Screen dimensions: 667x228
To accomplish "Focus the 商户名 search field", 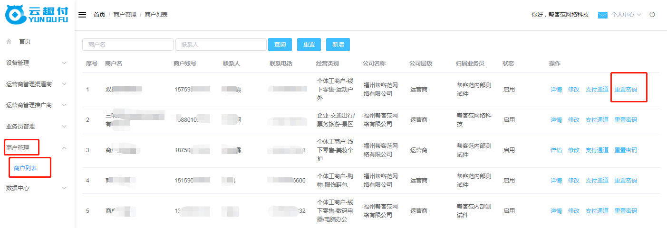I will 128,45.
